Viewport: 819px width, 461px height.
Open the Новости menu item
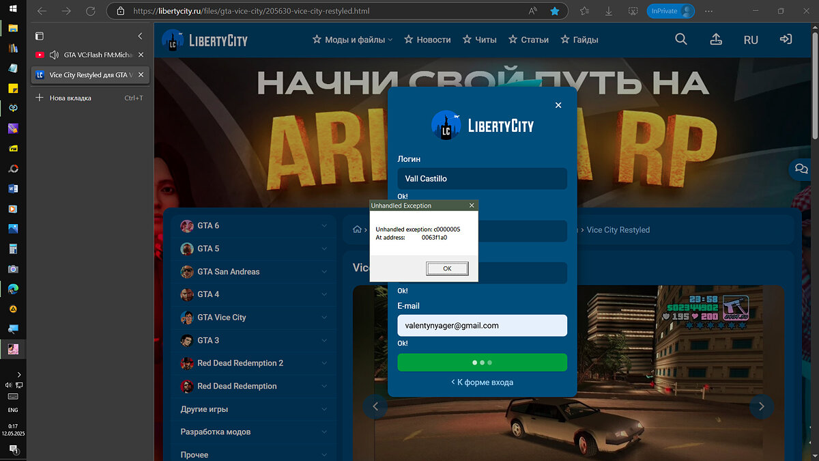click(427, 40)
